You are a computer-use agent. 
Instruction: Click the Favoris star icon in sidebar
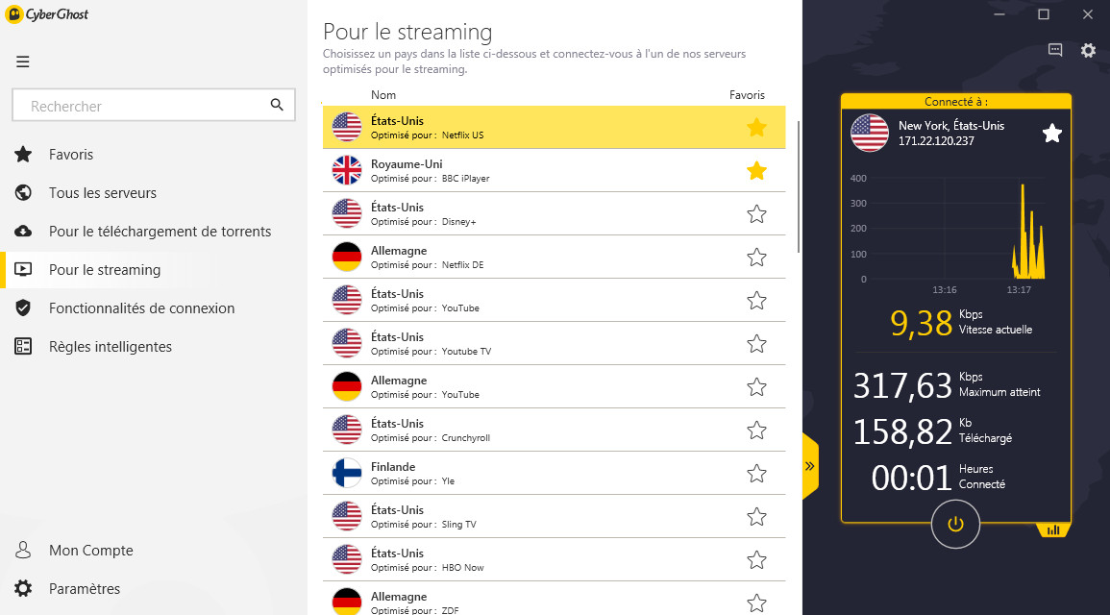pos(23,154)
